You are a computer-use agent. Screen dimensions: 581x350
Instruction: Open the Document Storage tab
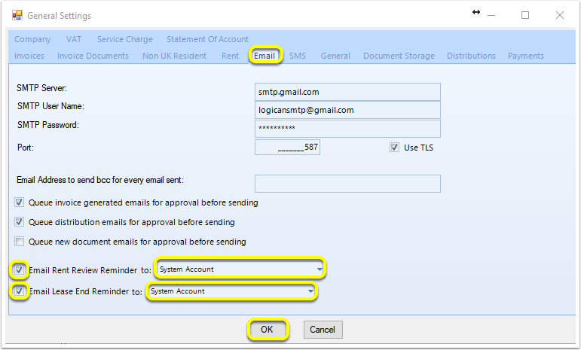point(399,56)
